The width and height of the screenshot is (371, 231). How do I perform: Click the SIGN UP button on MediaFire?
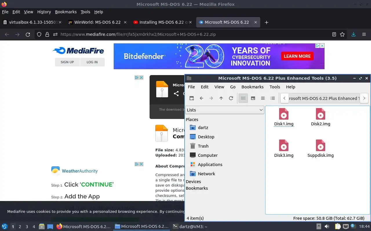[x=67, y=62]
